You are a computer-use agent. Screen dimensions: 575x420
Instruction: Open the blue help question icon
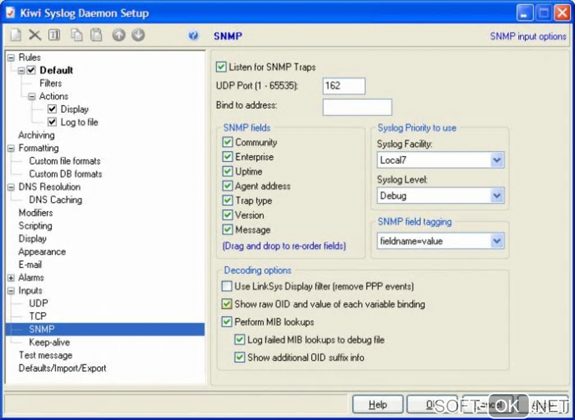tap(193, 36)
